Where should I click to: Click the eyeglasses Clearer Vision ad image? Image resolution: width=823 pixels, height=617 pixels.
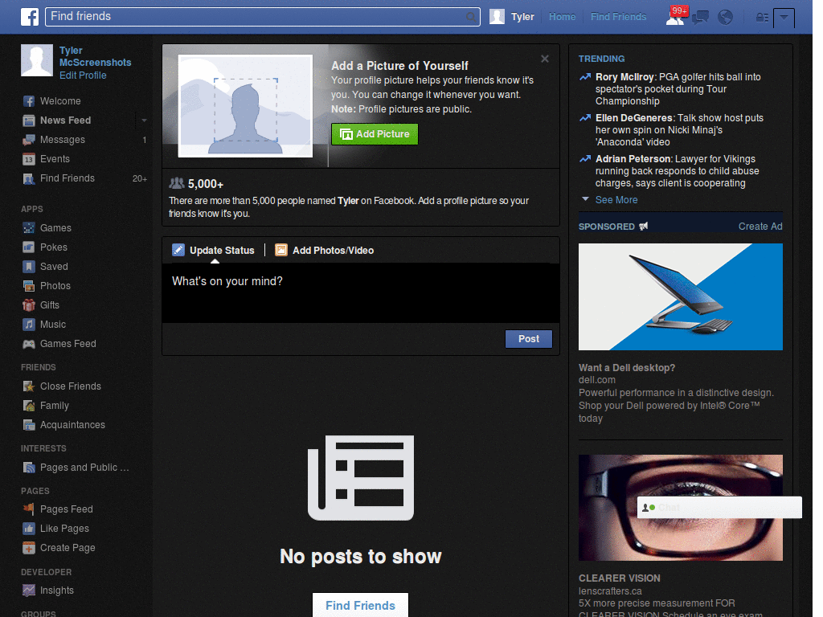[680, 508]
